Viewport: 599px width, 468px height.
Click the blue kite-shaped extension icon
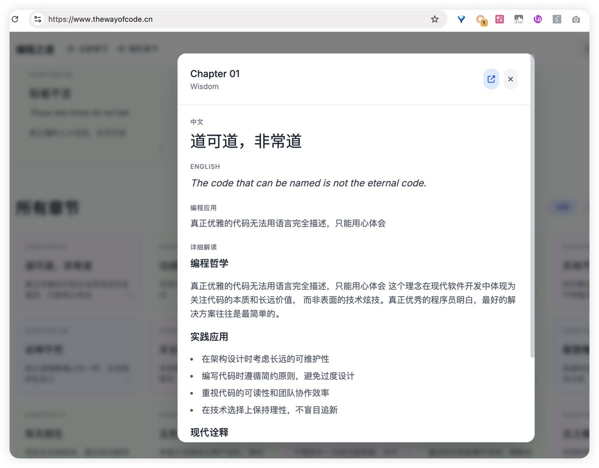tap(461, 19)
